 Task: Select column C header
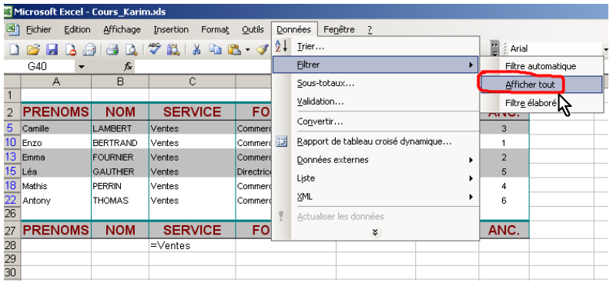click(x=192, y=81)
